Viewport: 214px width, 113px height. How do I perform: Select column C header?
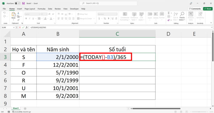pyautogui.click(x=117, y=34)
